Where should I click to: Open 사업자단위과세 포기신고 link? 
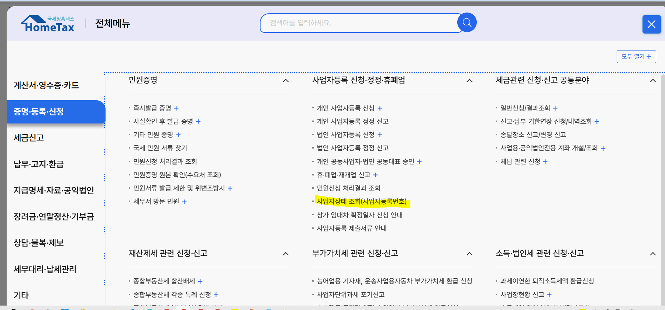coord(351,295)
